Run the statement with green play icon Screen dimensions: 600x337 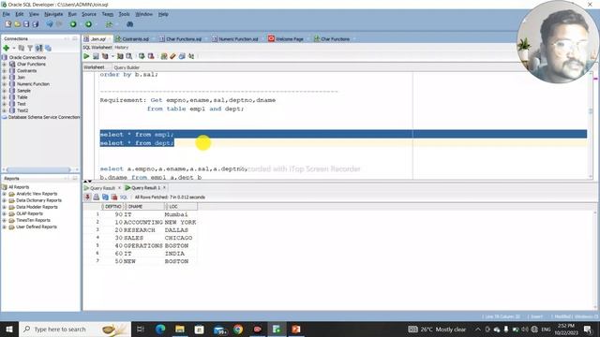pos(86,56)
